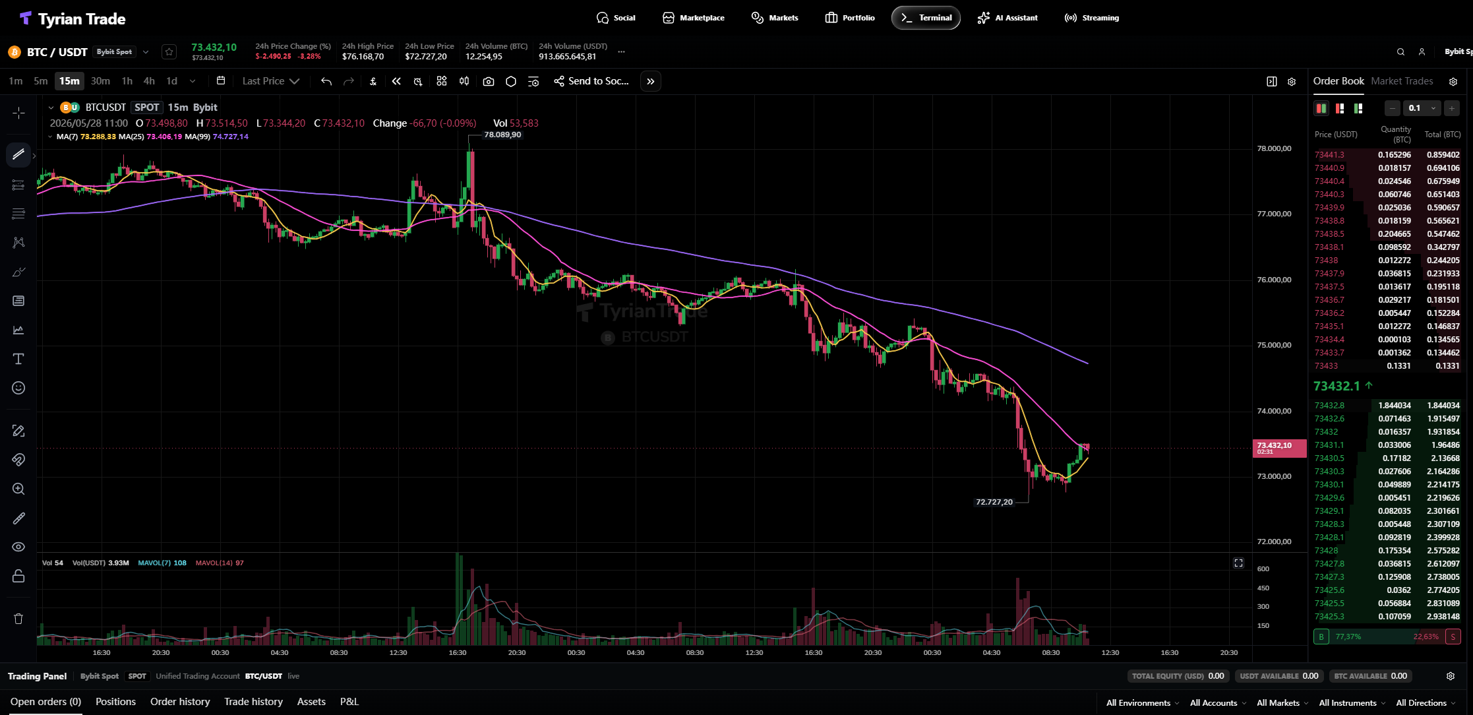Image resolution: width=1473 pixels, height=715 pixels.
Task: Open Trading Panel settings gear
Action: click(x=1451, y=676)
